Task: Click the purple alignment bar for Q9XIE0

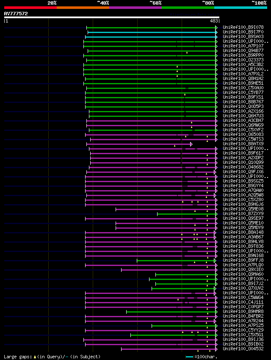Action: coord(169,270)
